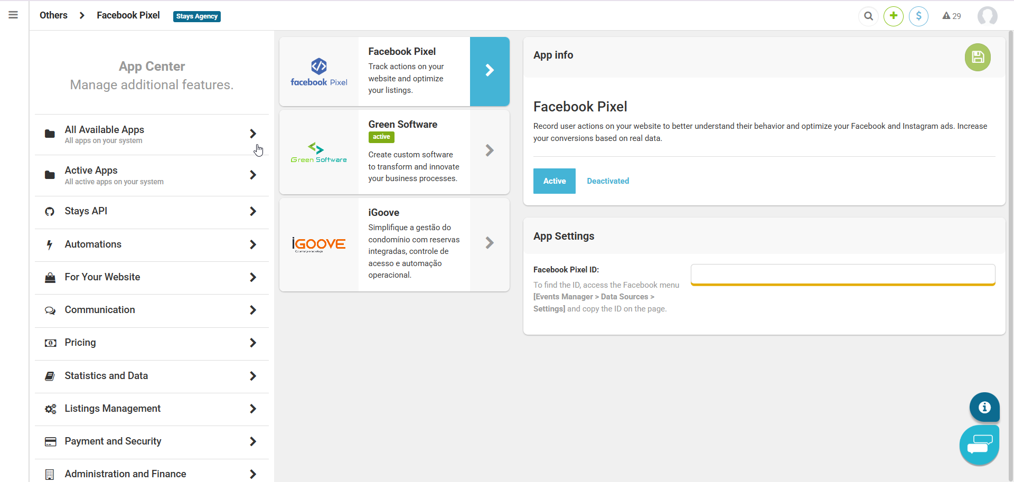The width and height of the screenshot is (1014, 482).
Task: Click the Green Software active badge
Action: click(381, 137)
